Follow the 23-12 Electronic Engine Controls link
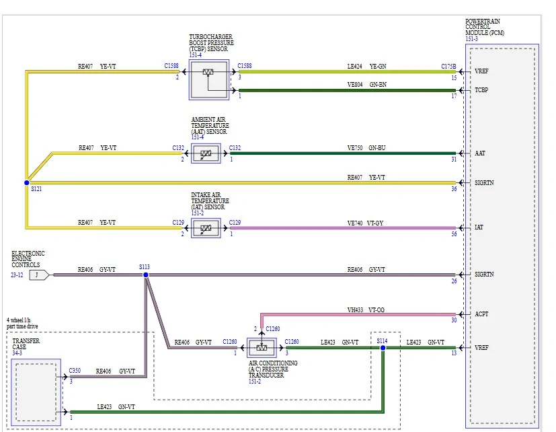Viewport: 556px width, 432px height. click(x=17, y=275)
